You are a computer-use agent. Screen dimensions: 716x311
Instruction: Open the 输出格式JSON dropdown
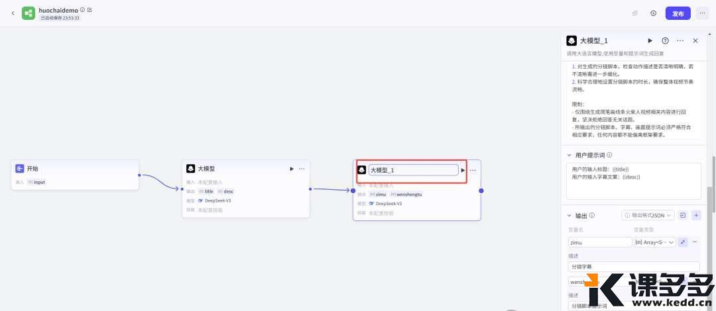pyautogui.click(x=648, y=215)
